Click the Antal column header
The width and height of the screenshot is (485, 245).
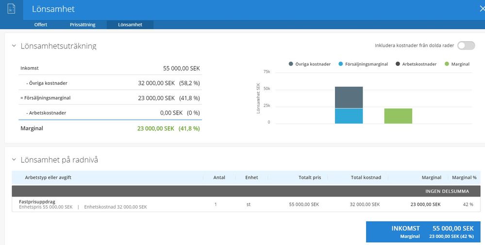click(x=219, y=177)
